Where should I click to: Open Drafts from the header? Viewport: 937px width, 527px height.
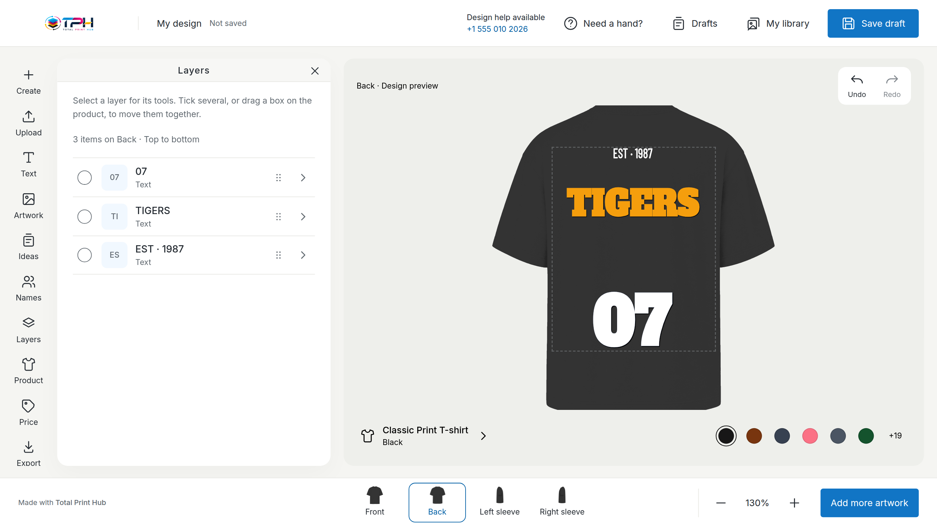coord(695,23)
